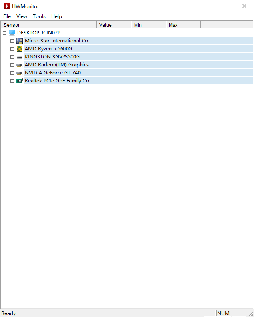Click the Value column header
254x317 pixels.
pyautogui.click(x=114, y=25)
